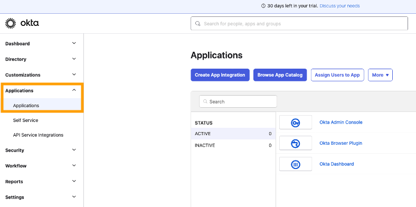Select the Reports sidebar label

(14, 182)
